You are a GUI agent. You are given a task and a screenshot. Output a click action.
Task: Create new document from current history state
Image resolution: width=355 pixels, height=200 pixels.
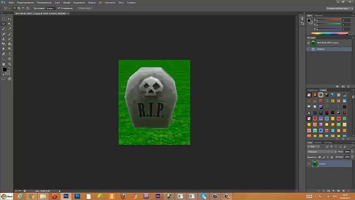coord(337,87)
